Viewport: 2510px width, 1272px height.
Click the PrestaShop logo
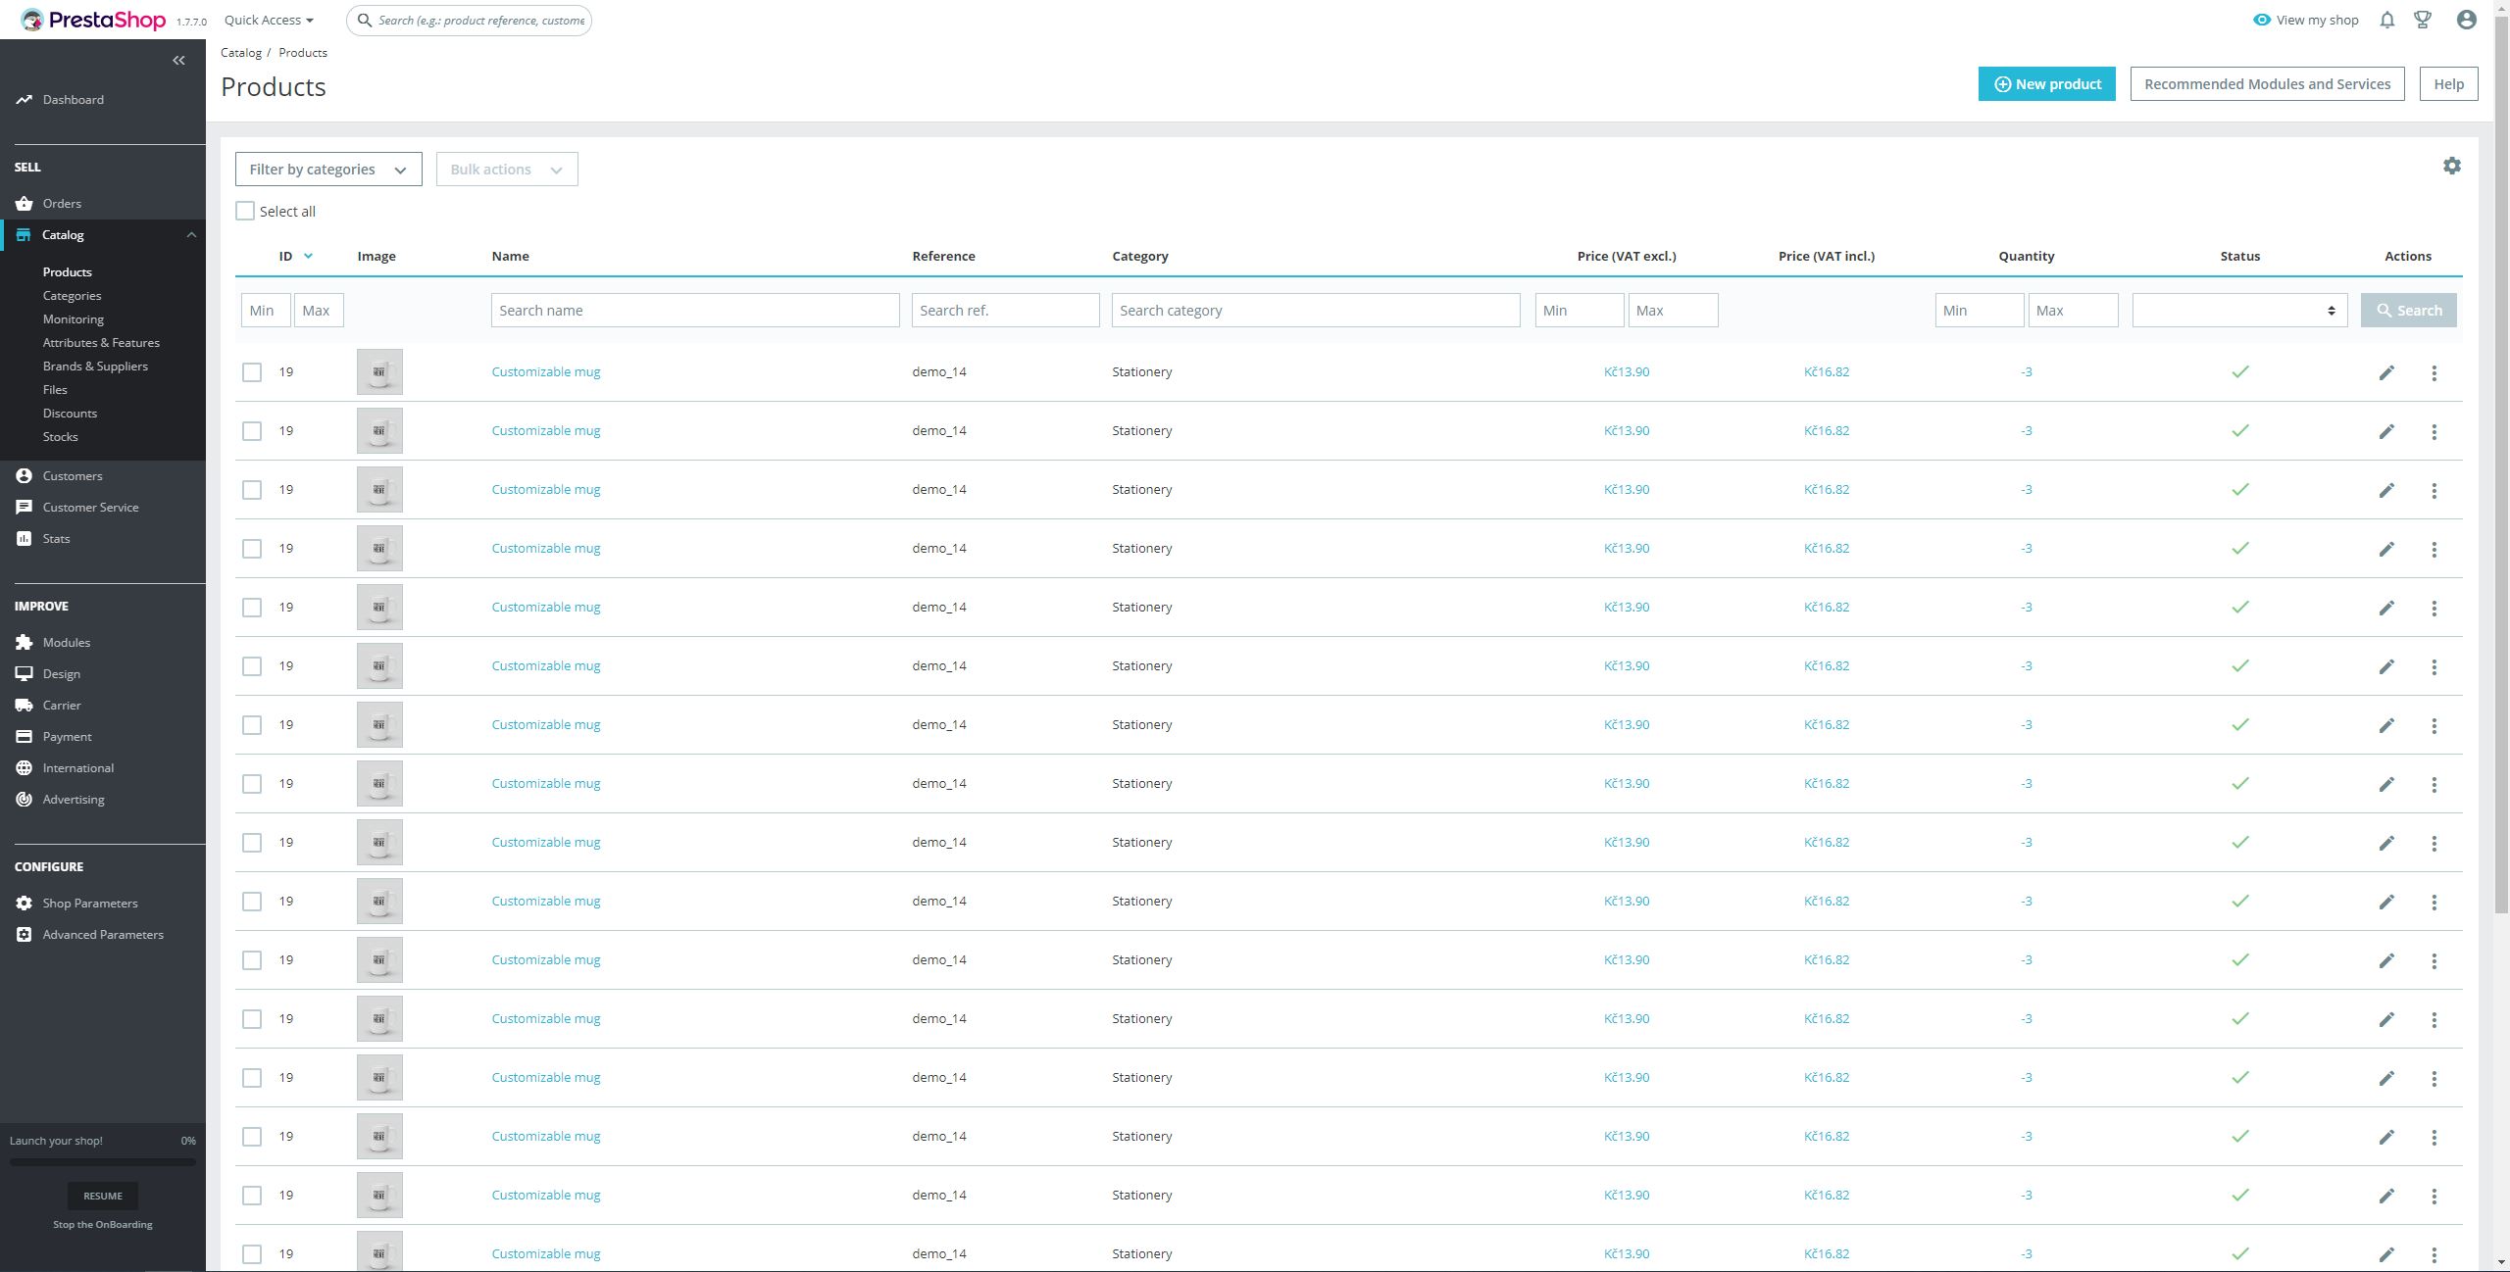pos(93,20)
